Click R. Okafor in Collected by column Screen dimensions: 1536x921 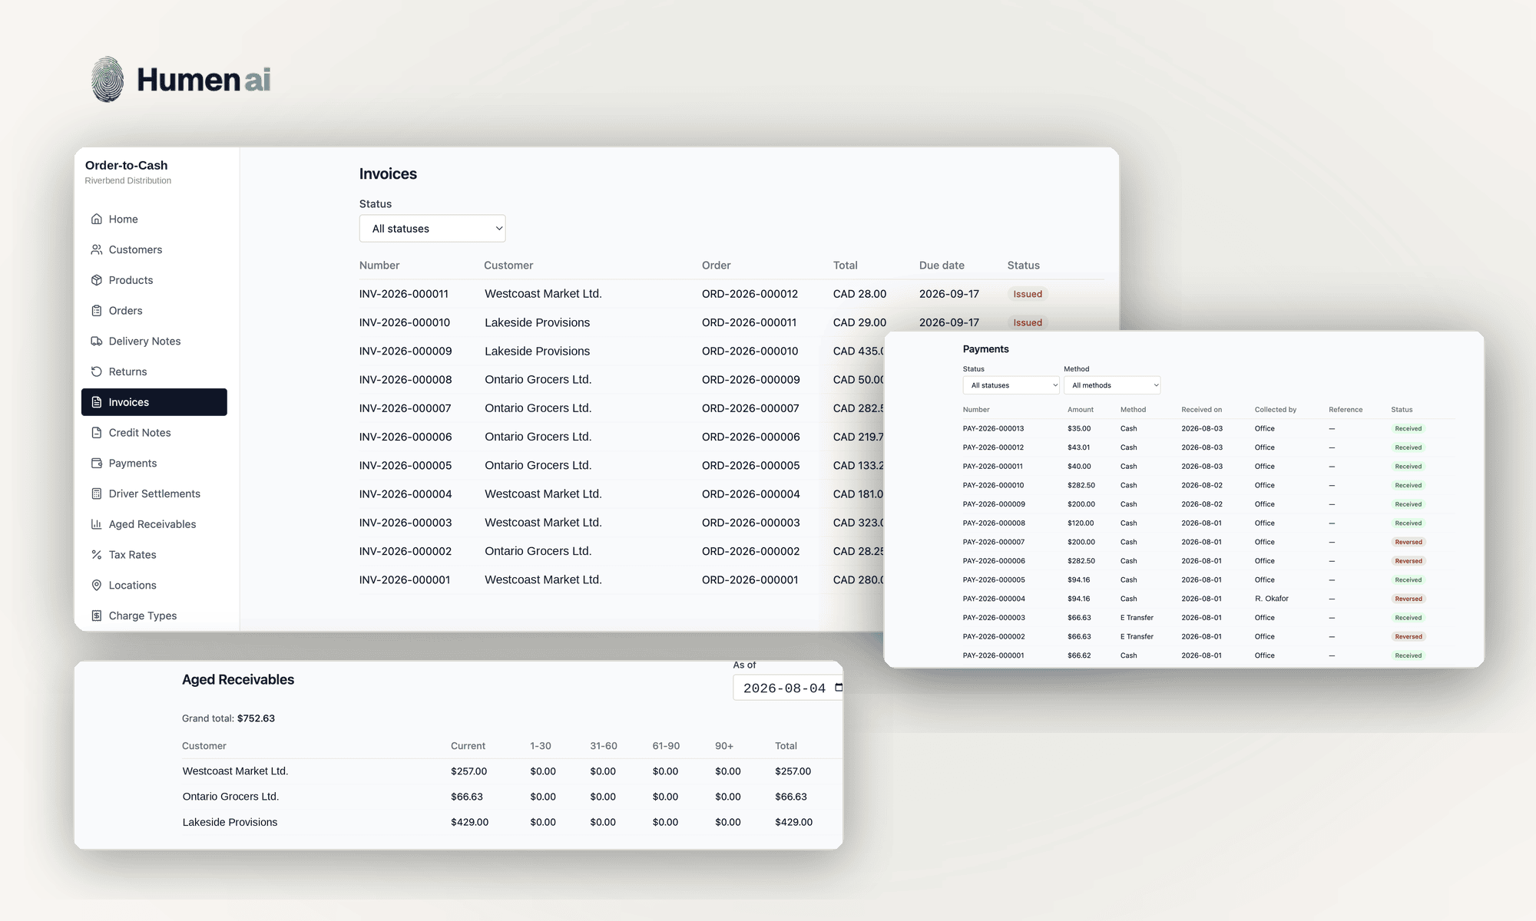tap(1272, 599)
